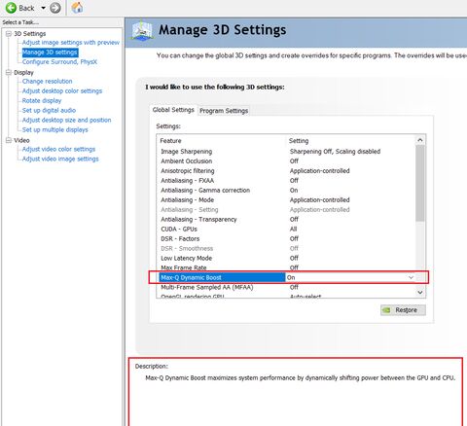The height and width of the screenshot is (426, 467).
Task: Open Rotate display page
Action: [x=42, y=101]
